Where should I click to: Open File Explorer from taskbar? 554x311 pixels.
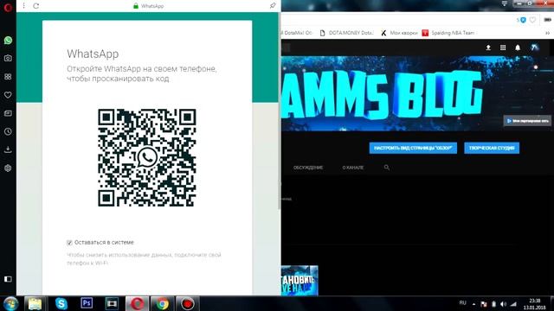coord(35,303)
